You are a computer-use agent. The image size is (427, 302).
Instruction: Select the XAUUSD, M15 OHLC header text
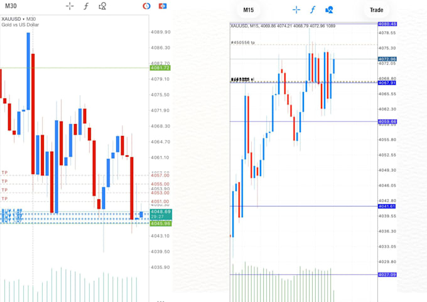283,26
